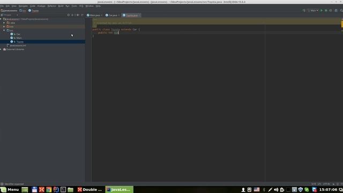This screenshot has width=343, height=193.
Task: Open the Tools menu
Action: point(74,6)
